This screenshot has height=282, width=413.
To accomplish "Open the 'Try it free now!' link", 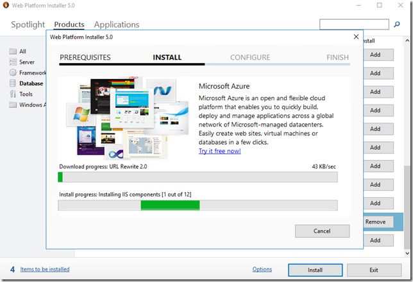I will 220,151.
